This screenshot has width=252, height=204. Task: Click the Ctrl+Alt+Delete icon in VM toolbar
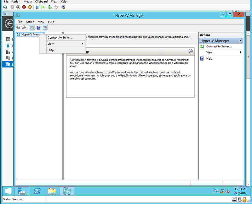pyautogui.click(x=5, y=7)
